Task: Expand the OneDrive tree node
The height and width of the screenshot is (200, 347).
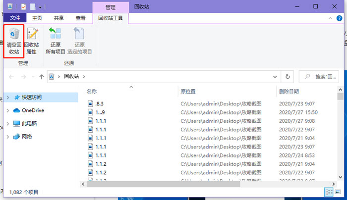Action: [x=7, y=110]
